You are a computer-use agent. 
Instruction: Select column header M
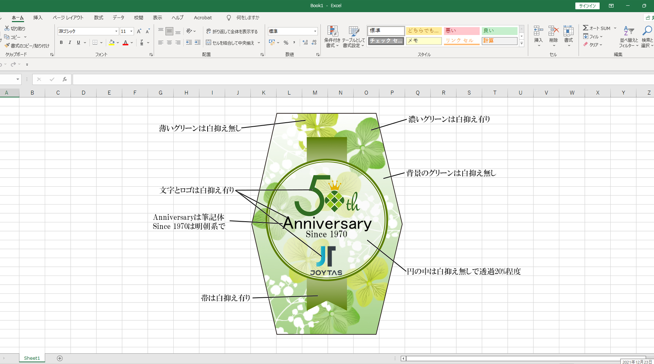coord(315,93)
